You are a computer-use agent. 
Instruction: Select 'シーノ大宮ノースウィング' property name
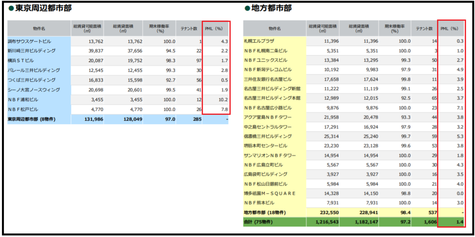(34, 90)
